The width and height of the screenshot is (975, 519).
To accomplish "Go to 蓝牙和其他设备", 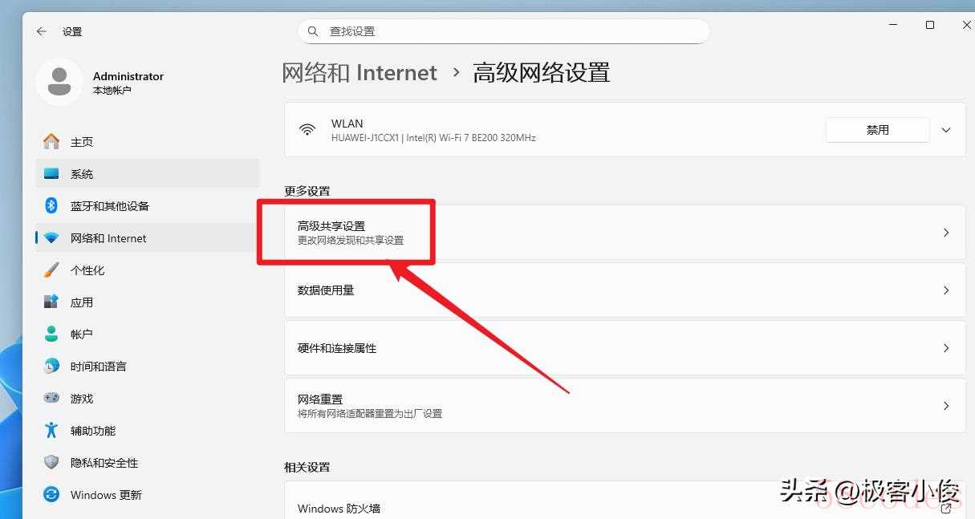I will 148,206.
